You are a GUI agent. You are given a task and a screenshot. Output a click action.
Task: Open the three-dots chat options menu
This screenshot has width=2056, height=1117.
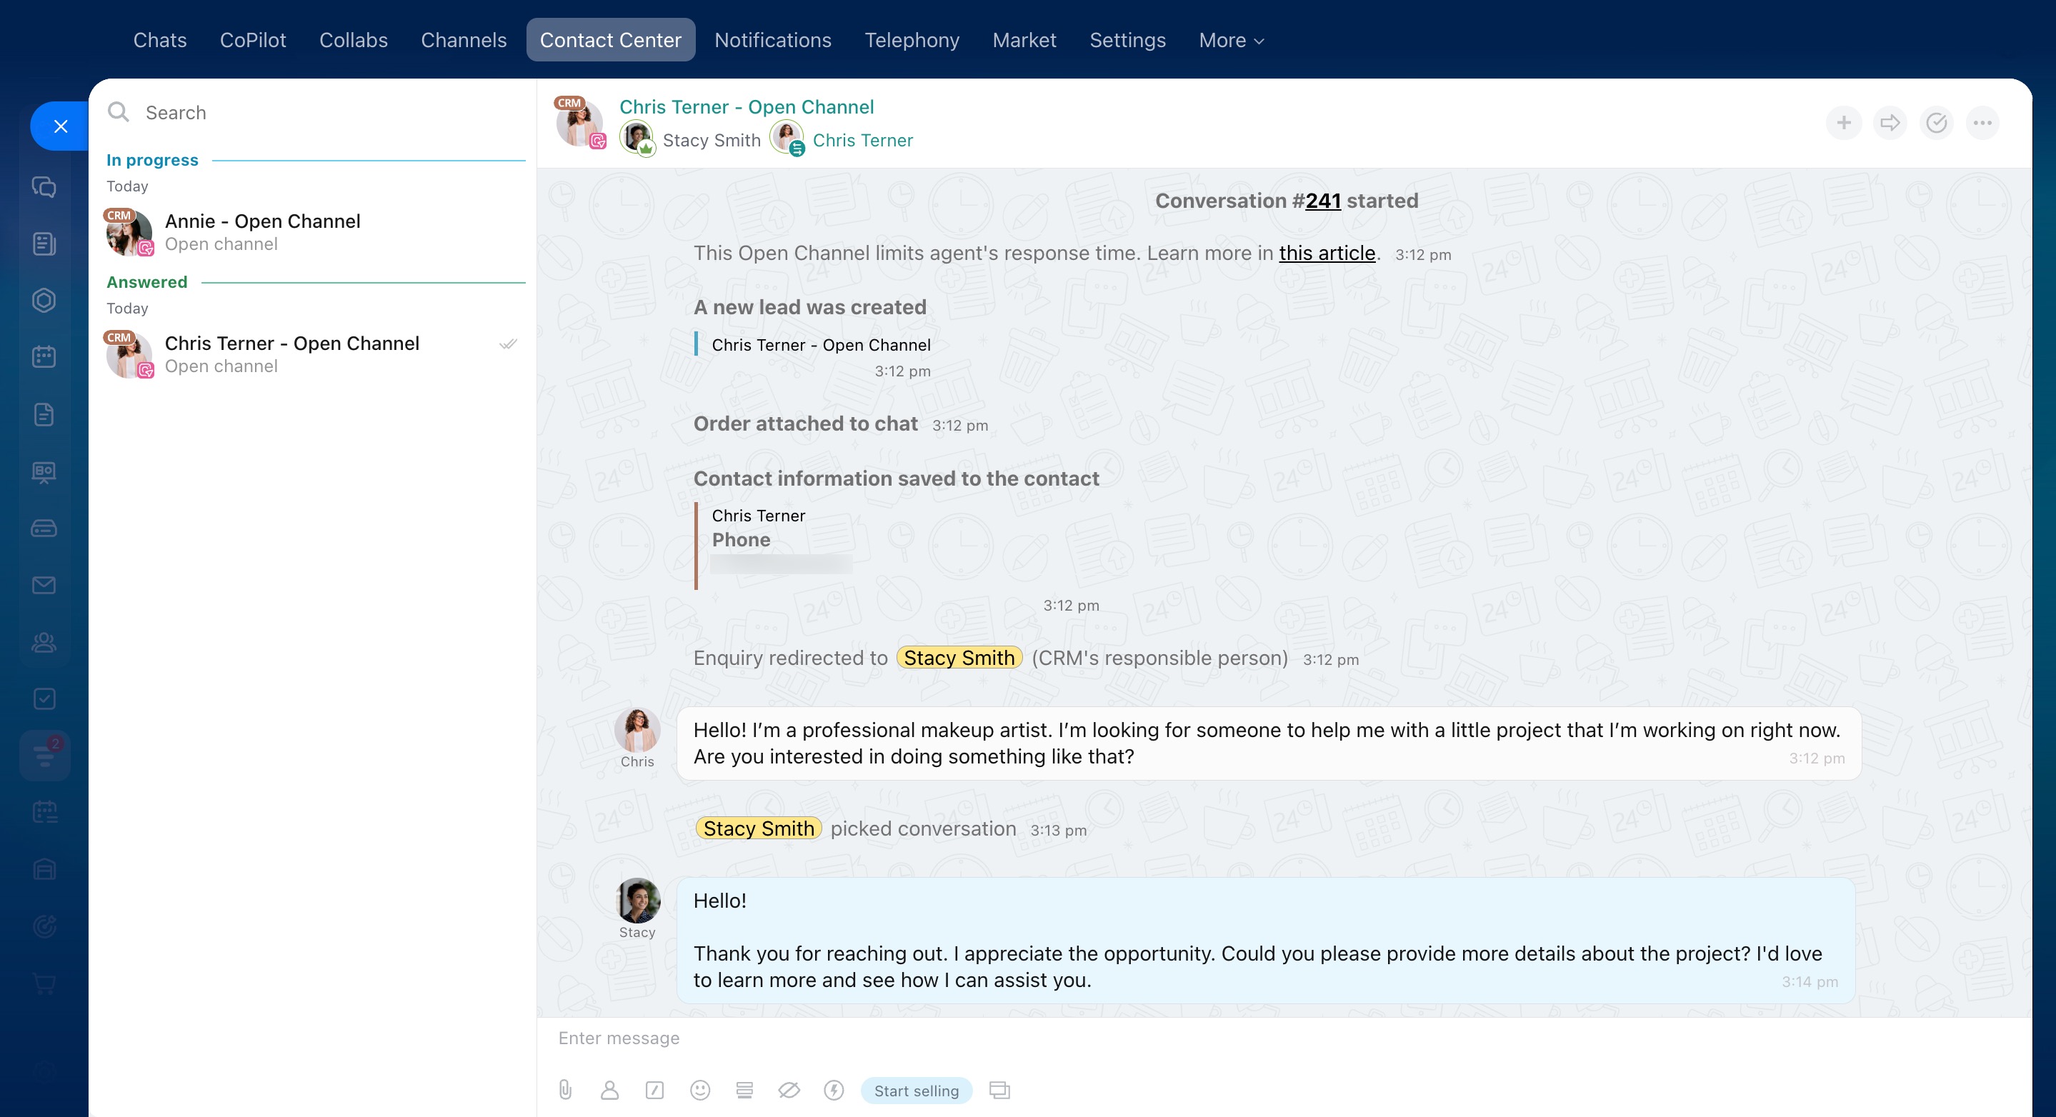pyautogui.click(x=1982, y=123)
